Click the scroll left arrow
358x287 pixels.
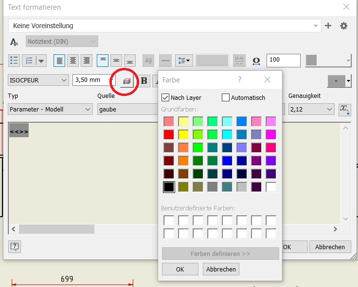(x=14, y=229)
